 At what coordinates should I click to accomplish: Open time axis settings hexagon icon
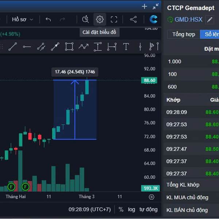pos(151,197)
